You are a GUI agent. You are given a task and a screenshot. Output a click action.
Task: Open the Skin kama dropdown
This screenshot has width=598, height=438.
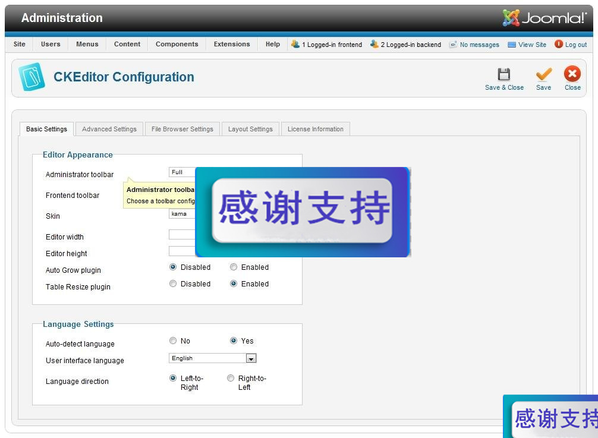point(182,214)
